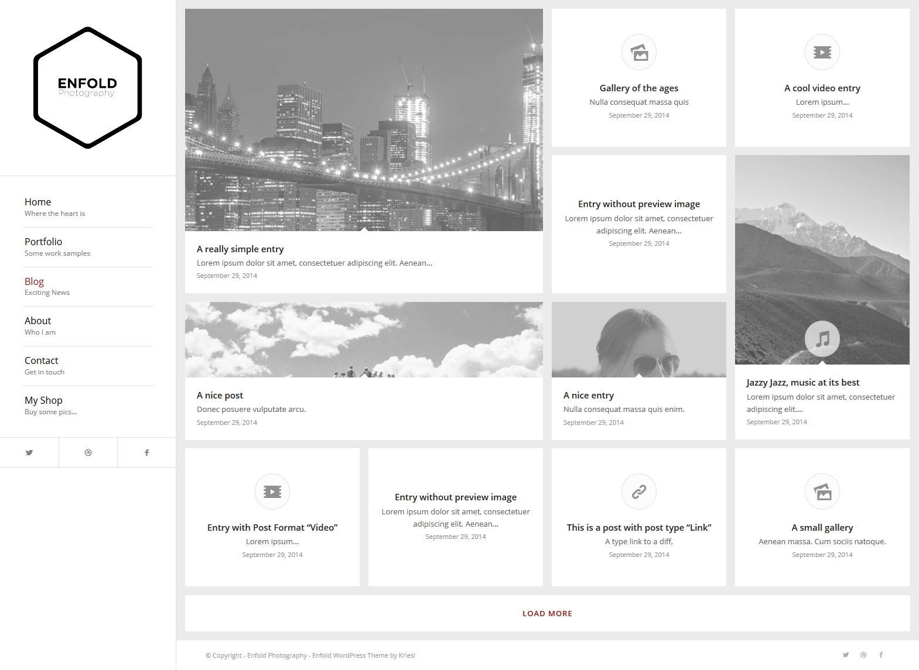Open the Portfolio menu item
The image size is (919, 670).
(x=43, y=242)
